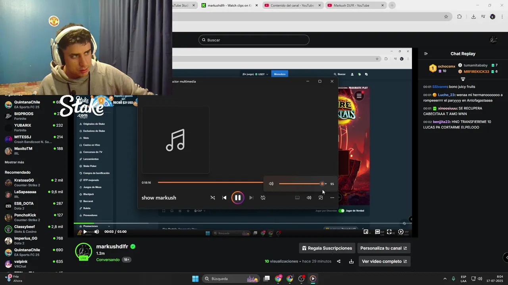Open the clock showing 8:04
Viewport: 508px width, 285px height.
point(495,279)
